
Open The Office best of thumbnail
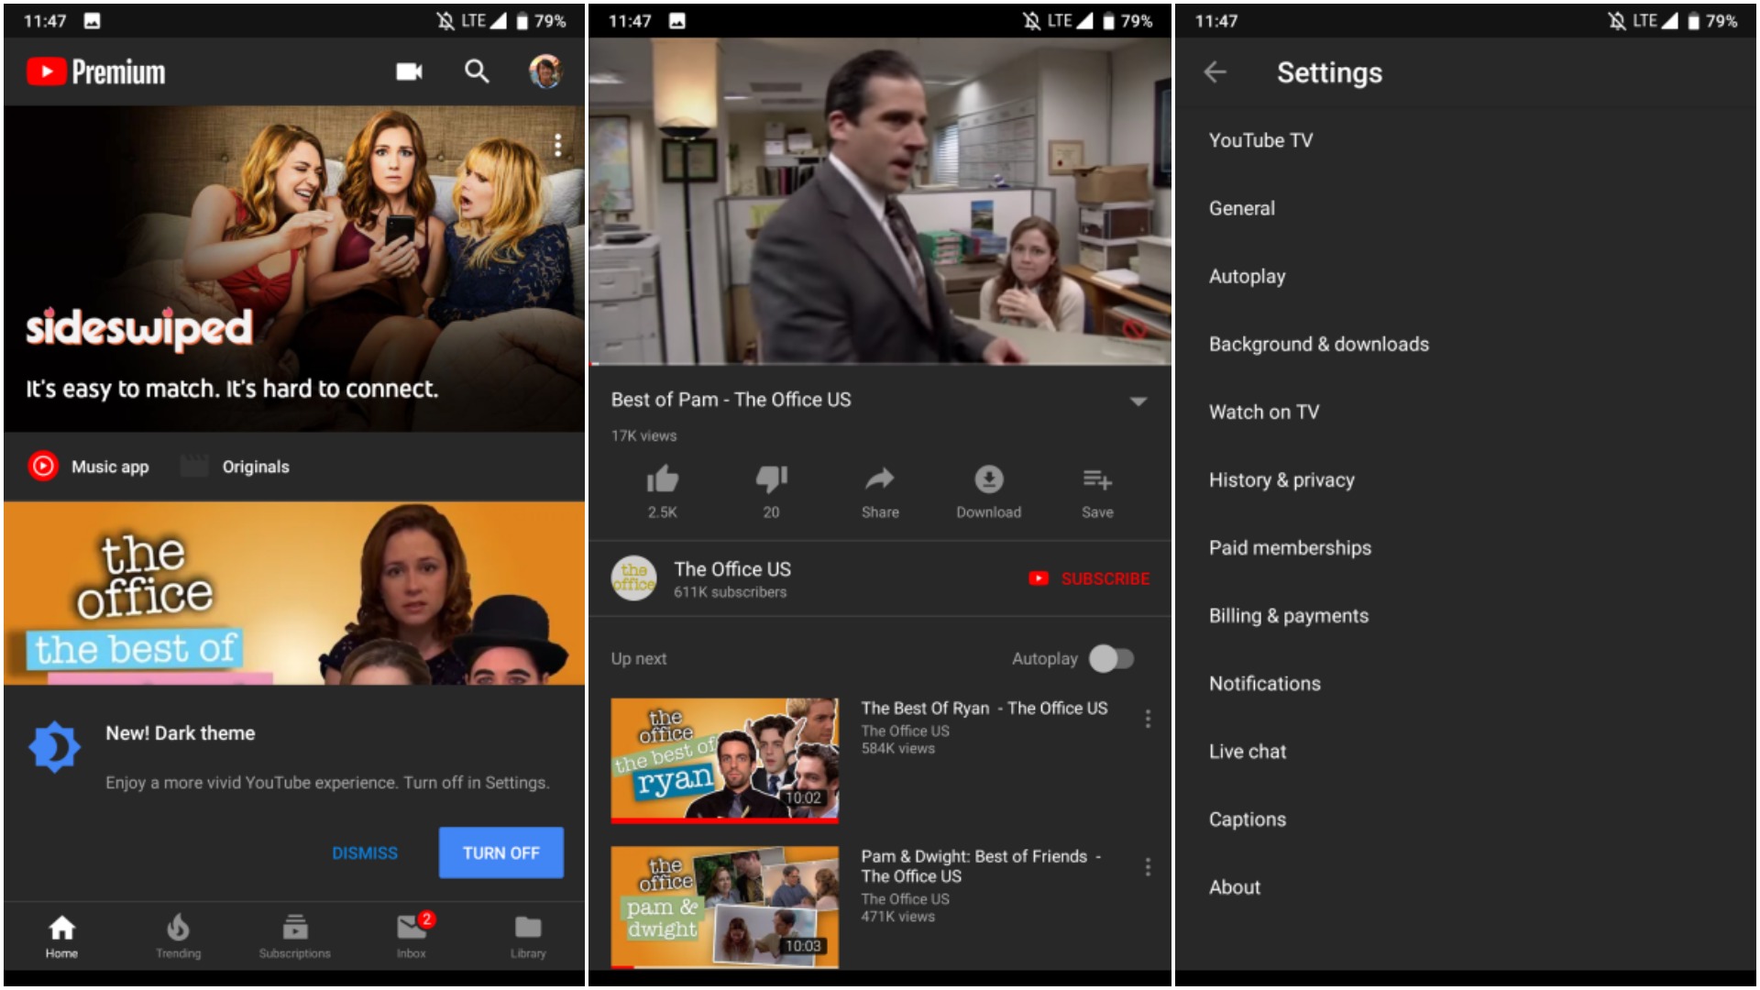tap(293, 593)
